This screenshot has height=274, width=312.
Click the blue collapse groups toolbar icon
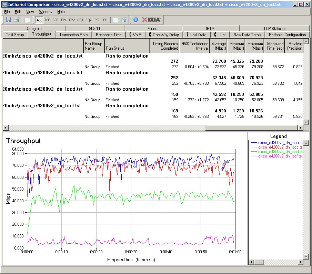[x=124, y=20]
